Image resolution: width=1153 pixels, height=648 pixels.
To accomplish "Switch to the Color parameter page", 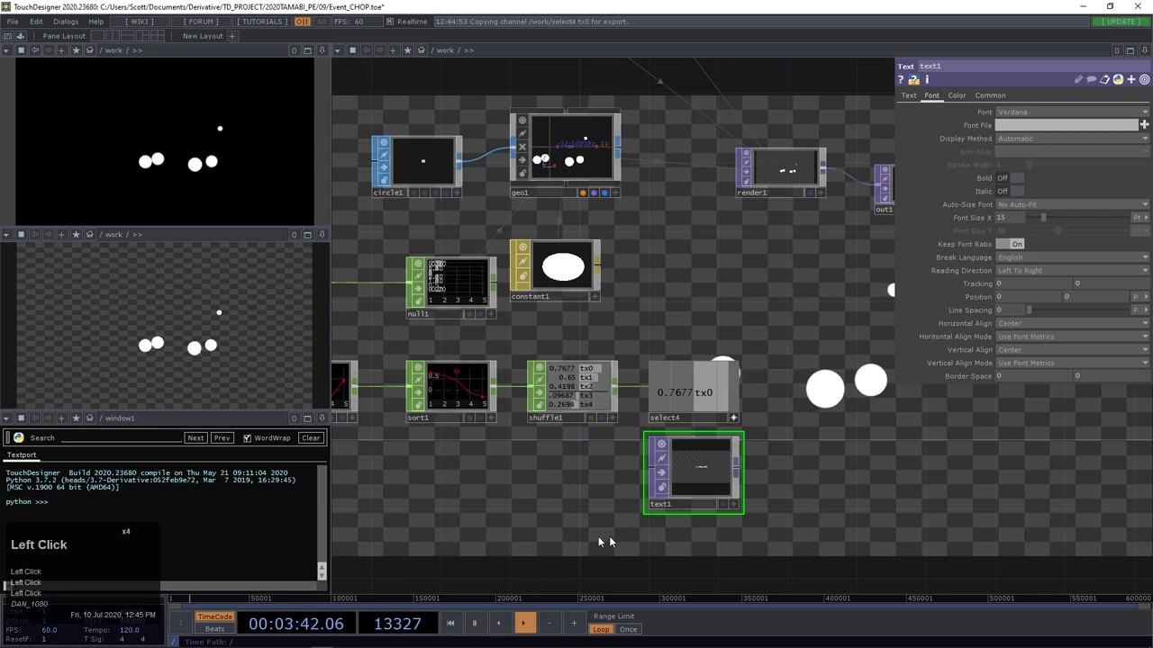I will [x=957, y=95].
